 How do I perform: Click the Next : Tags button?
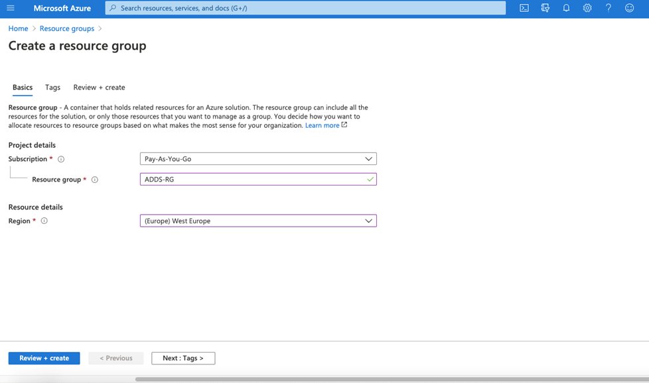pos(183,358)
